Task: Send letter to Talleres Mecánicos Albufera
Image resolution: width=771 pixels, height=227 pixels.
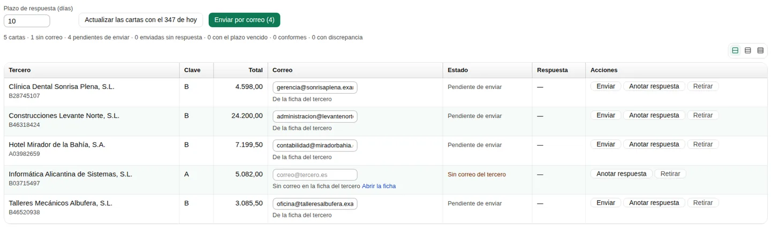Action: 606,203
